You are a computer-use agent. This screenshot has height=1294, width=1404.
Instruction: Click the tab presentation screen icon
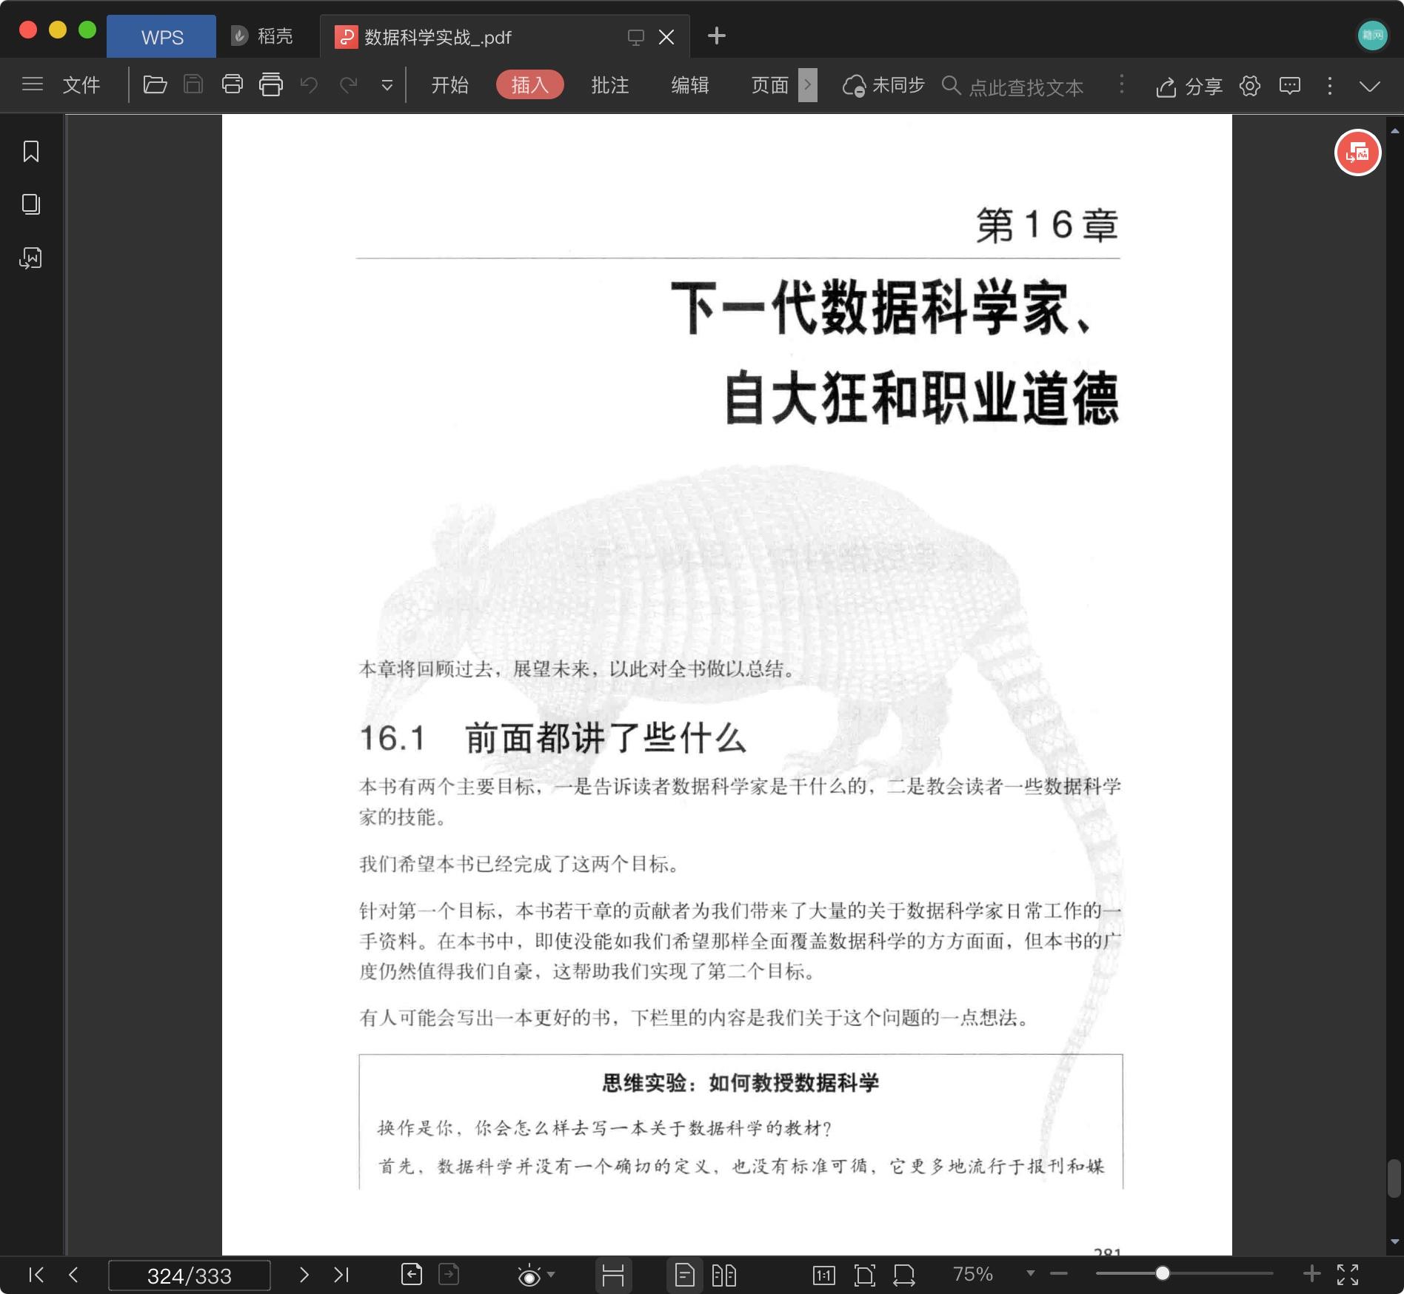pyautogui.click(x=635, y=37)
